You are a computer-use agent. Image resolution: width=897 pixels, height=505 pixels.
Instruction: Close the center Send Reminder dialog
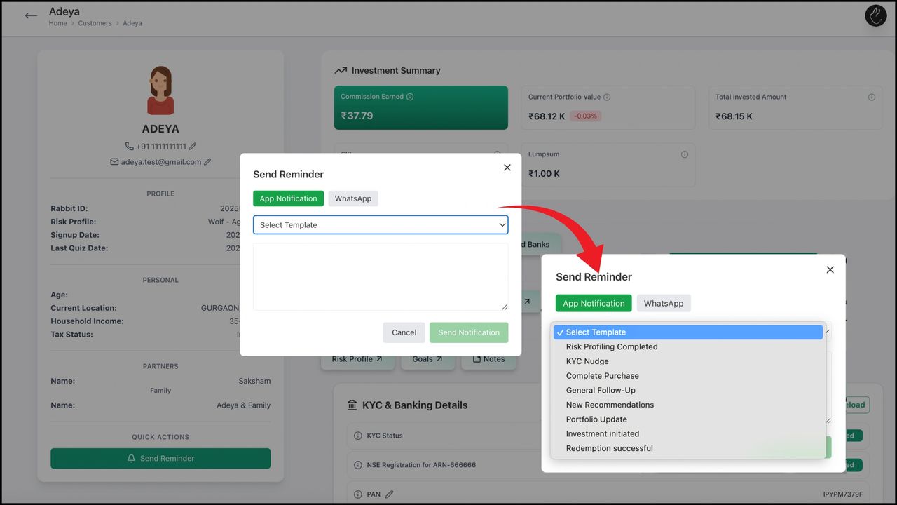pyautogui.click(x=507, y=168)
